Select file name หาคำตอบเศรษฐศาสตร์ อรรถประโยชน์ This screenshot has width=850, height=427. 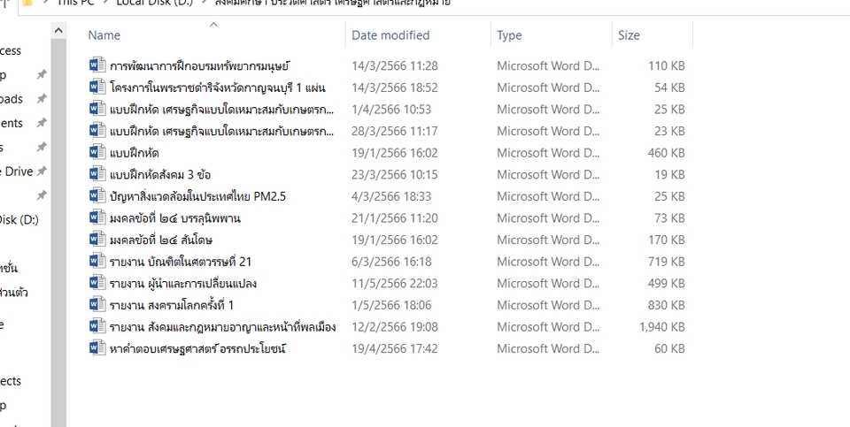[x=197, y=348]
